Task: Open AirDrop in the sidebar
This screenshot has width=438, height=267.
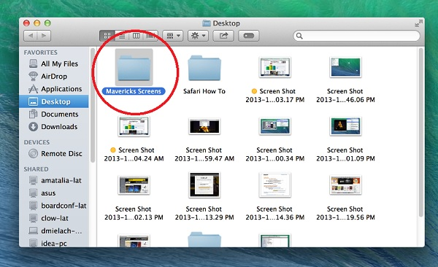Action: point(54,77)
